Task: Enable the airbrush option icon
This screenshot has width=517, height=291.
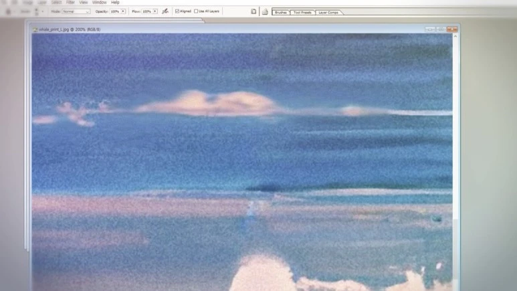Action: tap(165, 11)
